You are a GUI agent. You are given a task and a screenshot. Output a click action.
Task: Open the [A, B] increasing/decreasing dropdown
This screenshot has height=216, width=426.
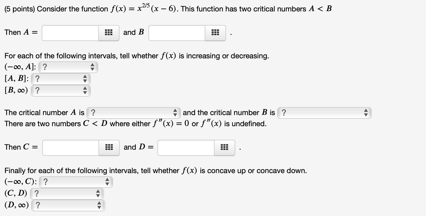point(59,79)
